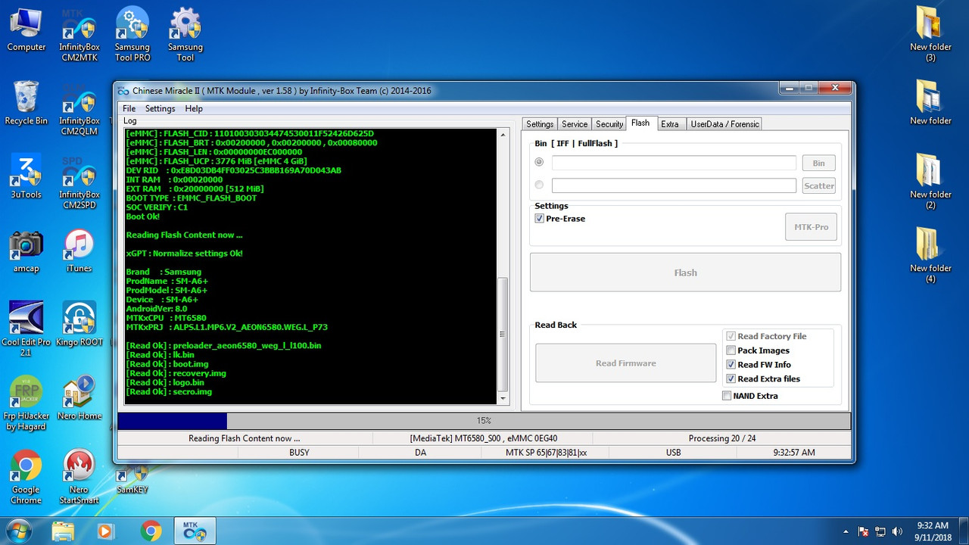Screen dimensions: 969x545
Task: Launch InfinityBox CM2QLM shortcut
Action: point(79,108)
